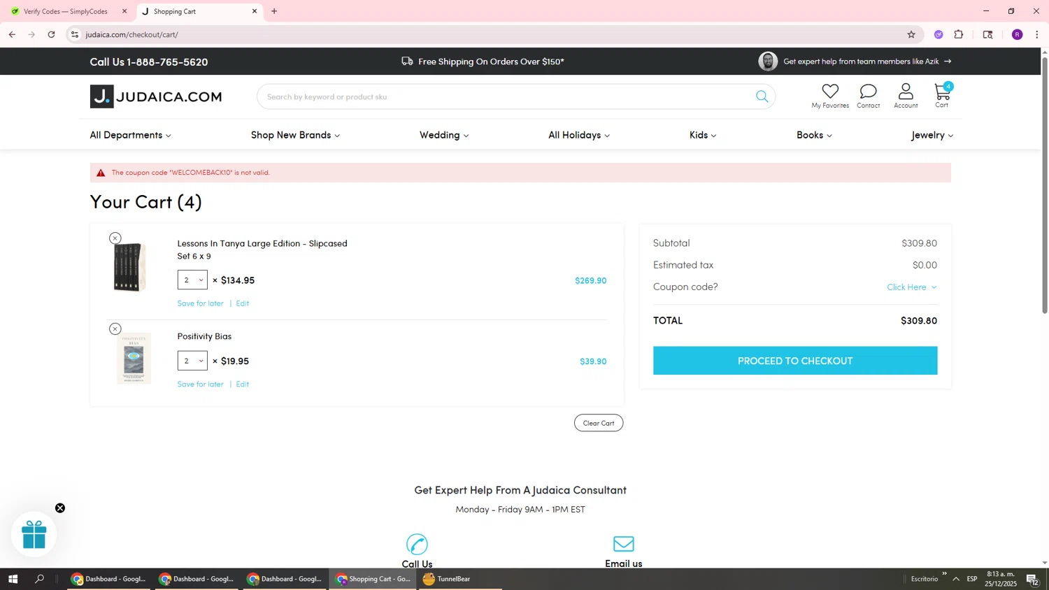The height and width of the screenshot is (590, 1049).
Task: Bookmark page with star icon
Action: [911, 34]
